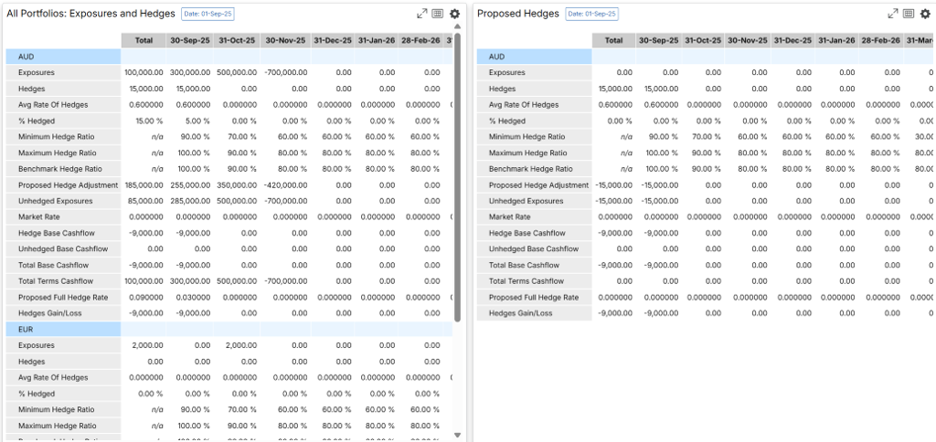Click EUR Exposures row label
Viewport: 936px width, 442px height.
point(37,345)
